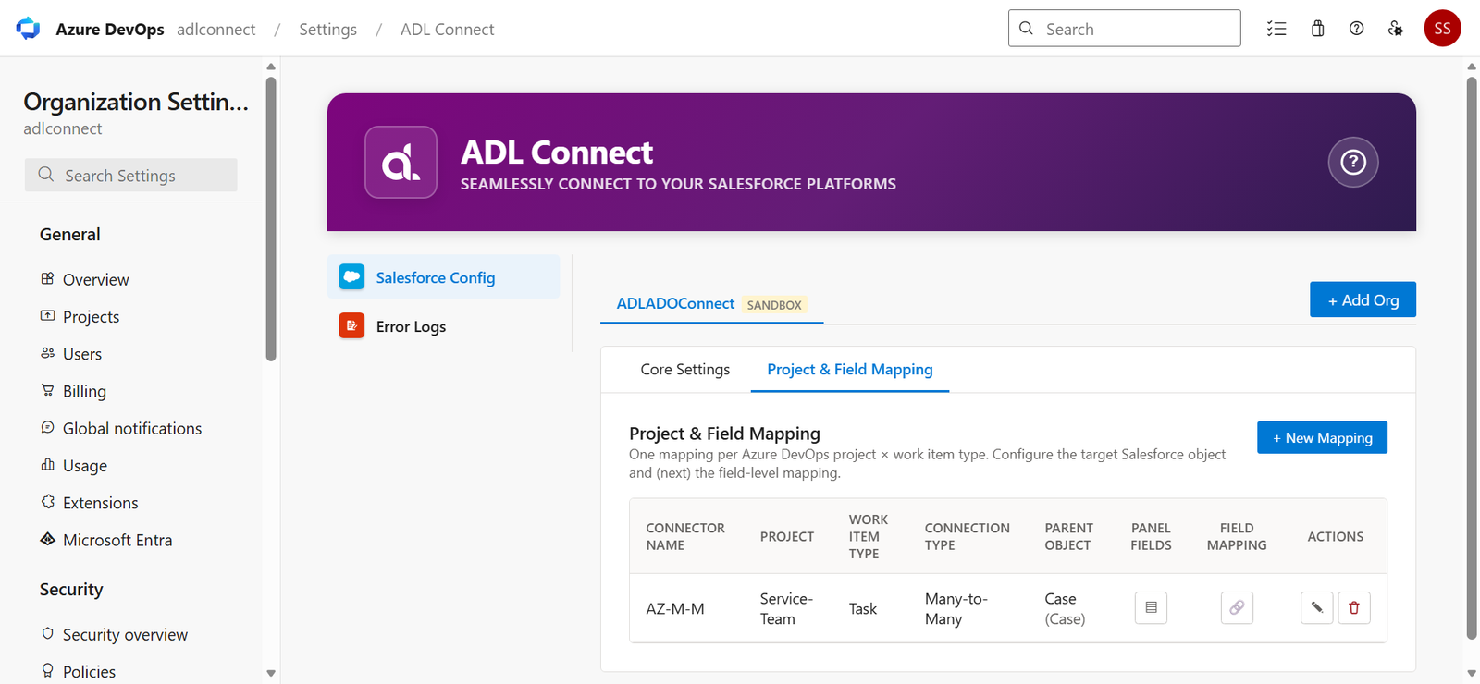Click the Billing cart icon

[47, 390]
